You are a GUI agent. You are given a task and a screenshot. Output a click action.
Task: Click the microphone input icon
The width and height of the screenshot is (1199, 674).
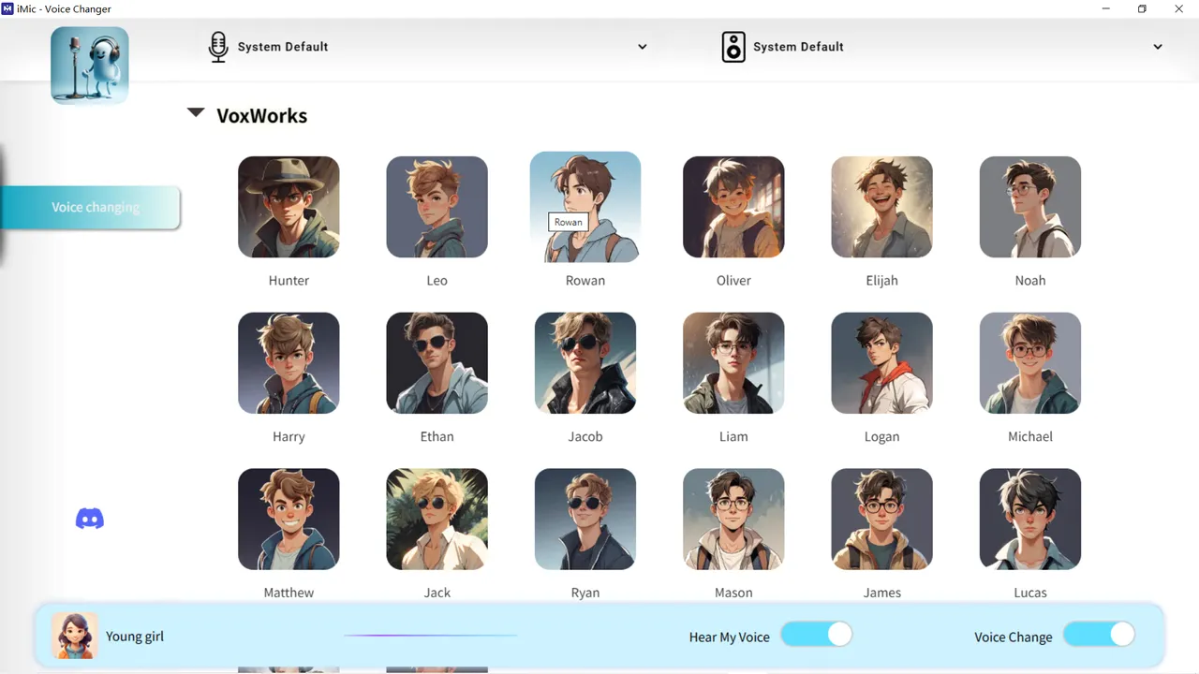coord(218,47)
